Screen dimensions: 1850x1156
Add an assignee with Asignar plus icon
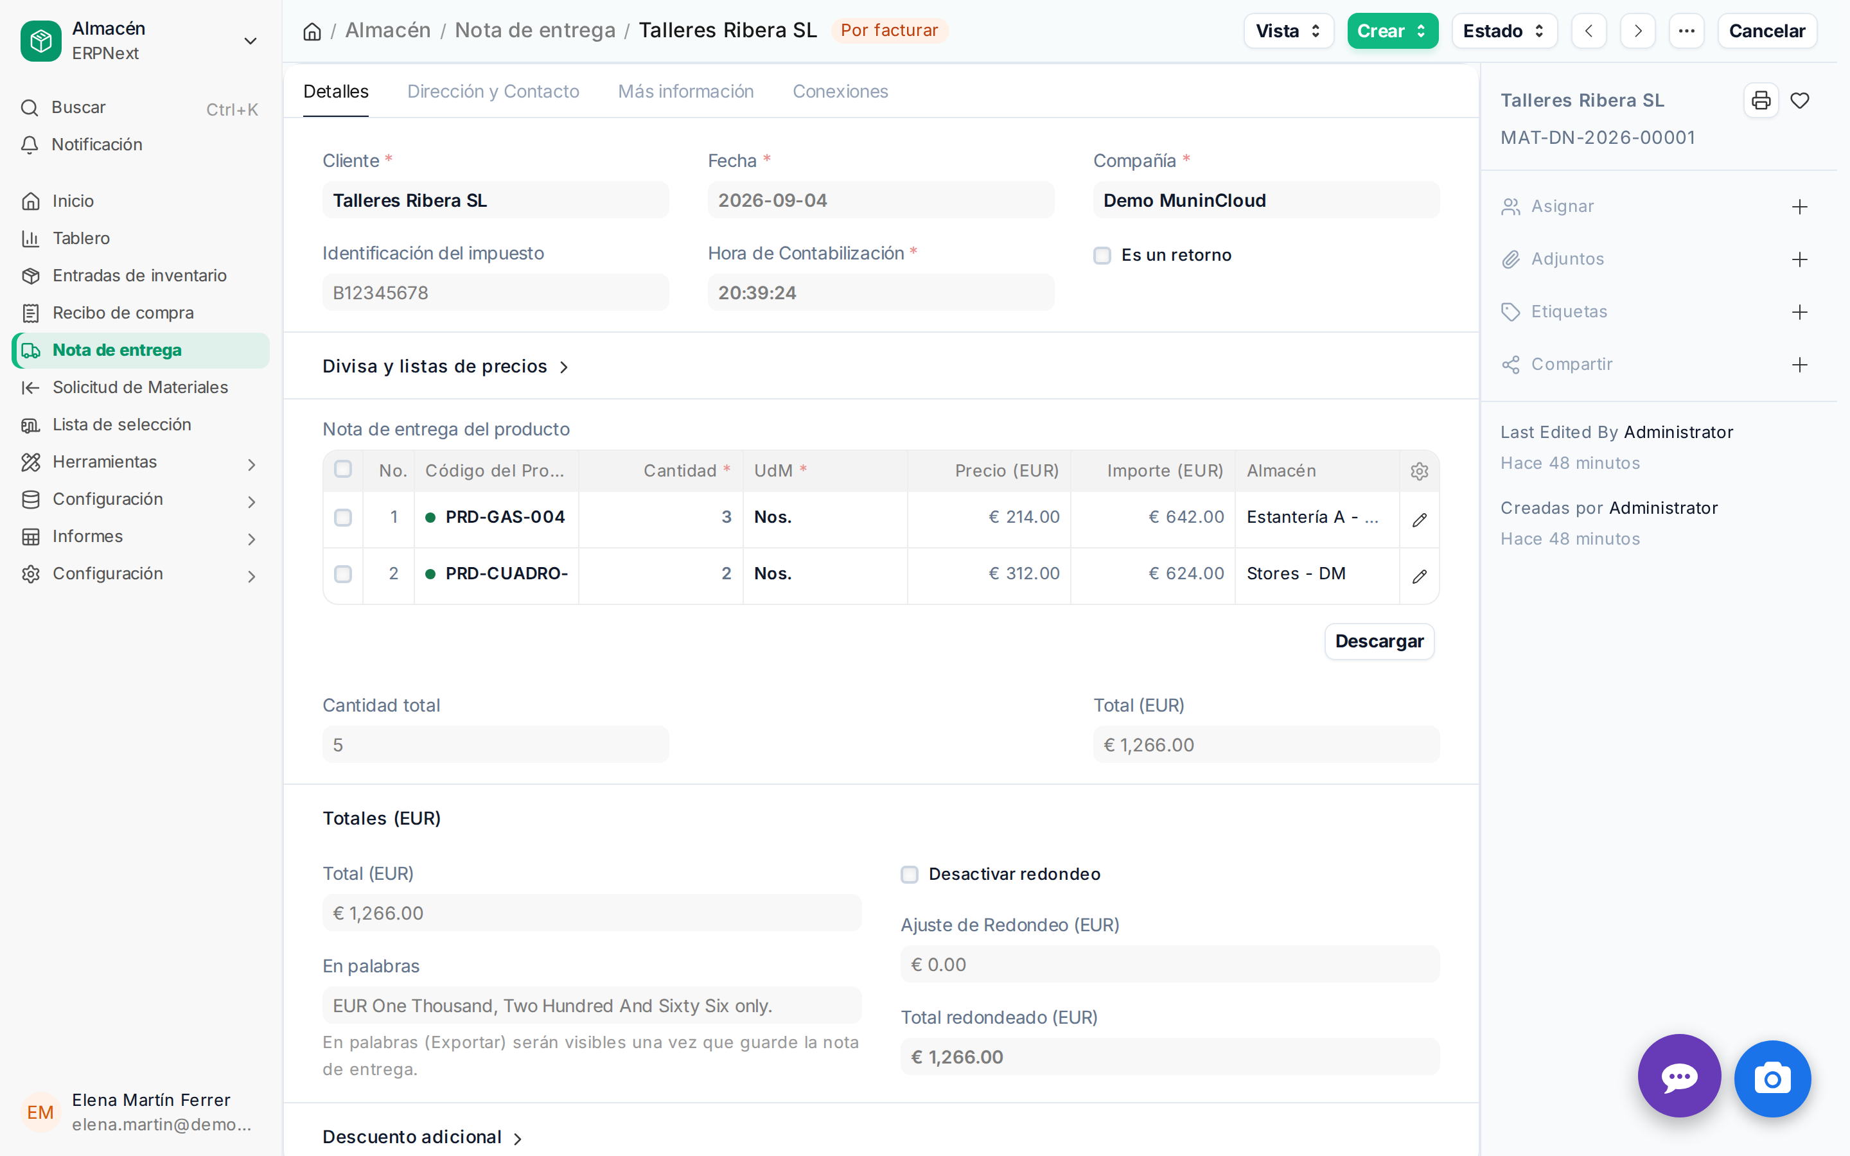coord(1799,207)
